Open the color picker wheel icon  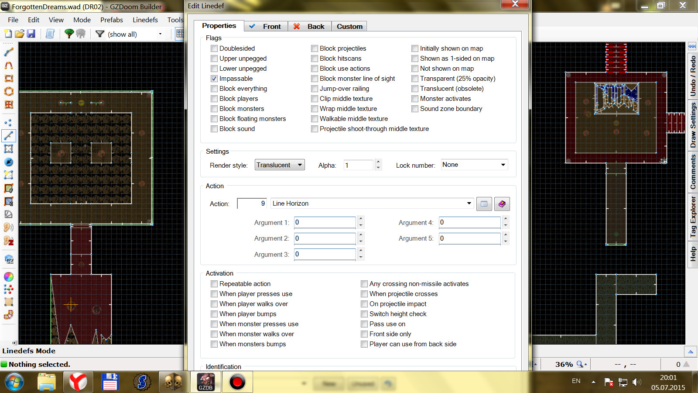pos(8,277)
